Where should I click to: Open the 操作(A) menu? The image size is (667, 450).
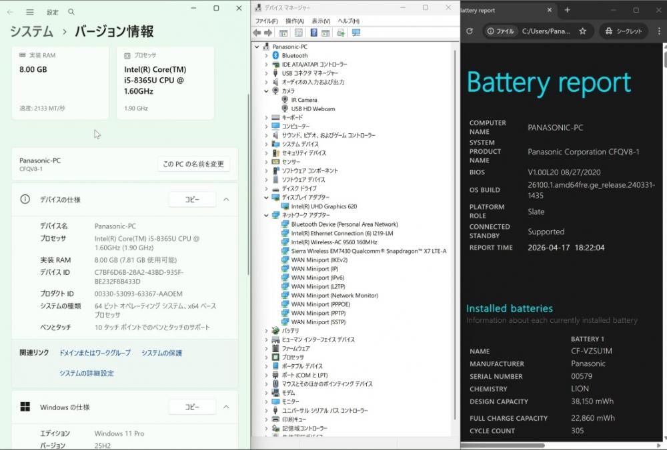coord(295,21)
